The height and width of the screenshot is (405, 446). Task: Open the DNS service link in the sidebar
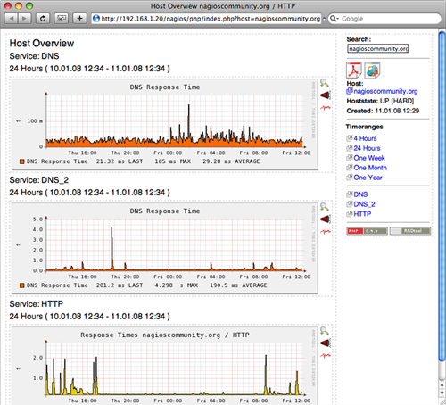click(x=360, y=194)
